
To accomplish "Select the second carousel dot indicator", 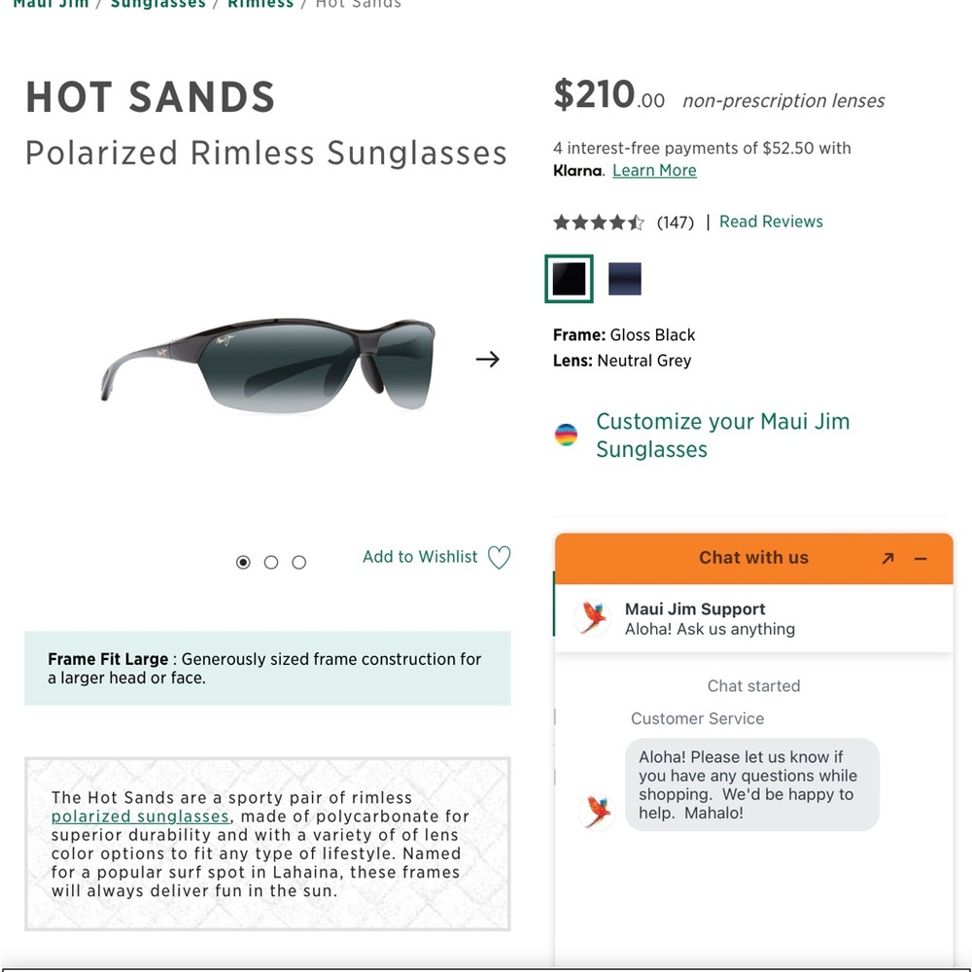I will [271, 562].
